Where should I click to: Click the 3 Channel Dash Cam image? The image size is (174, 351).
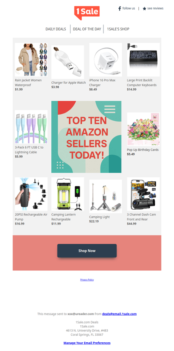pos(144,194)
